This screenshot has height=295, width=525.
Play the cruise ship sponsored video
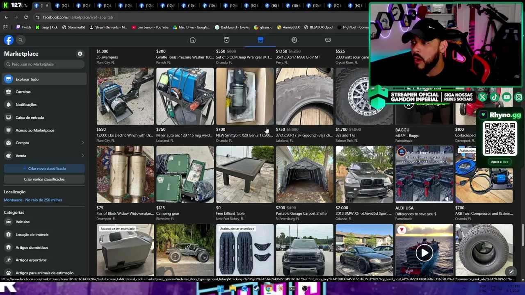tap(424, 253)
